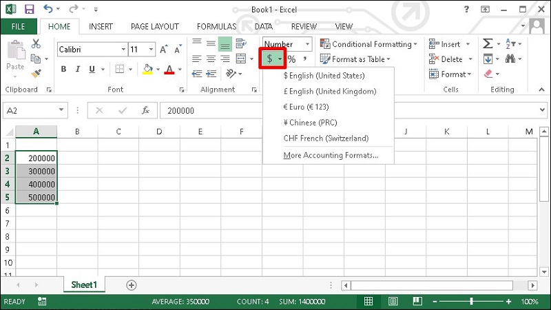551x310 pixels.
Task: Choose ¥ Chinese (PRC) format
Action: tap(329, 123)
